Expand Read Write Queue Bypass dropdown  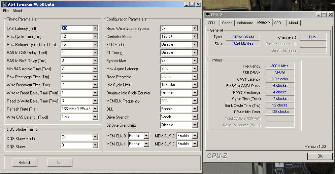(x=195, y=28)
